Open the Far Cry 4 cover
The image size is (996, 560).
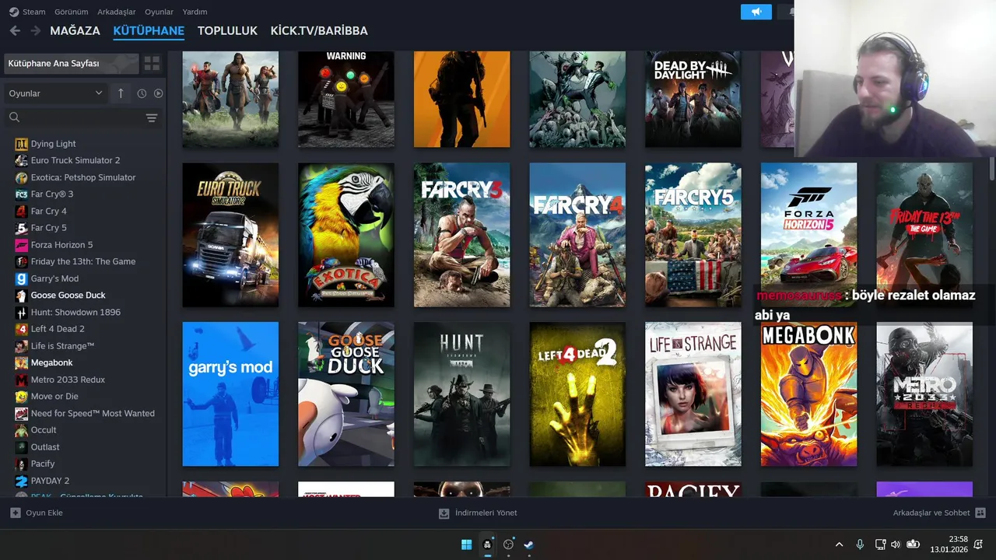(x=577, y=235)
